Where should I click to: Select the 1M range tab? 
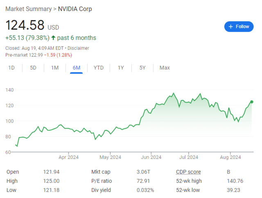coord(54,68)
